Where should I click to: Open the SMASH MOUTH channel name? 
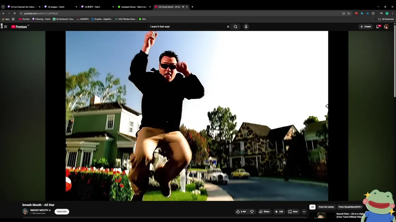[x=39, y=210]
